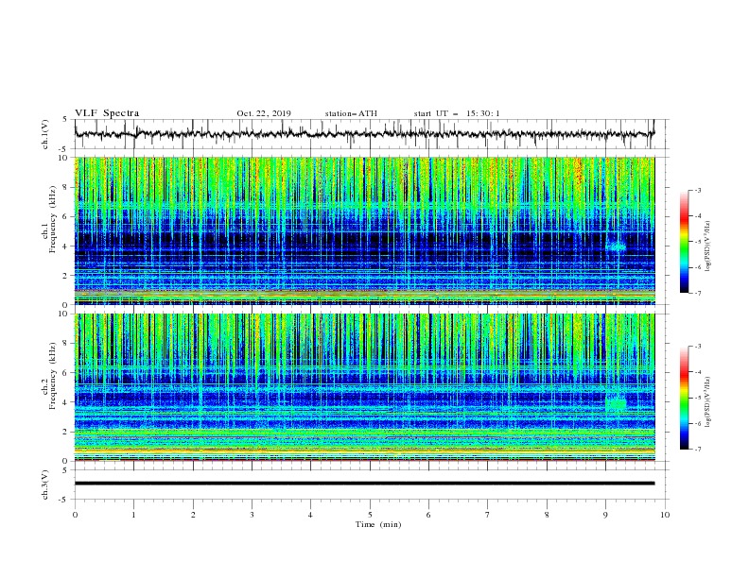749x578 pixels.
Task: Click the ch.2 spectrogram panel
Action: click(364, 387)
